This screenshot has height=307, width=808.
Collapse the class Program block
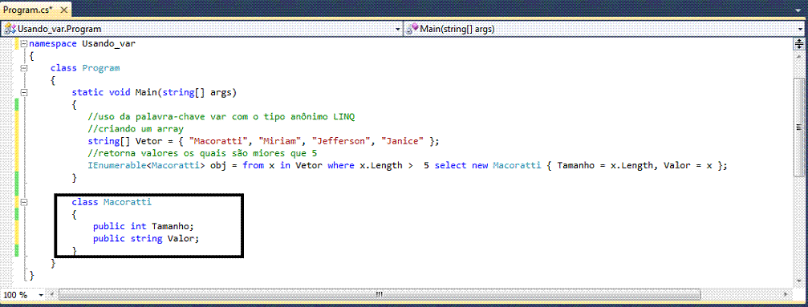coord(23,68)
